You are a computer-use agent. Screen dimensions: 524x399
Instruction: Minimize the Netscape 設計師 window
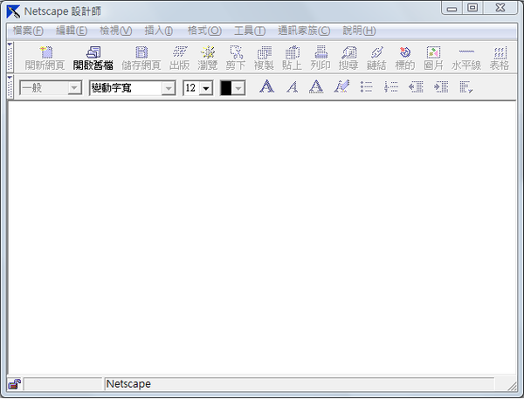452,9
